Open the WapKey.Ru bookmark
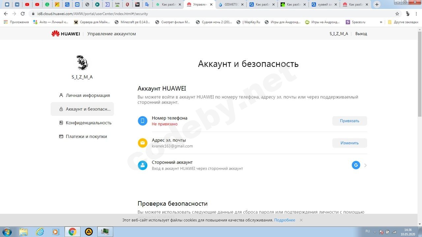The height and width of the screenshot is (237, 422). coord(248,22)
